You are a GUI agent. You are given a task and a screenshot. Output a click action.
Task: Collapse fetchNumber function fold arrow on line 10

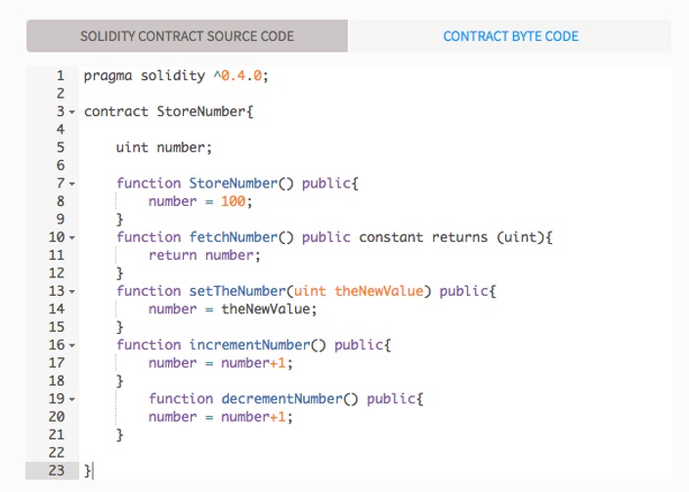pyautogui.click(x=72, y=238)
